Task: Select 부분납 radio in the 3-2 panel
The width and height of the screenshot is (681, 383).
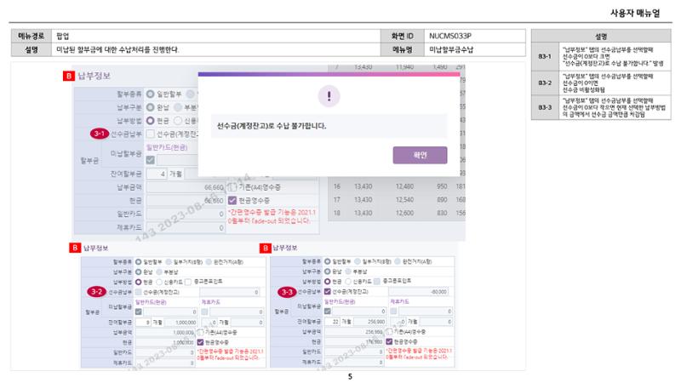Action: coord(159,272)
